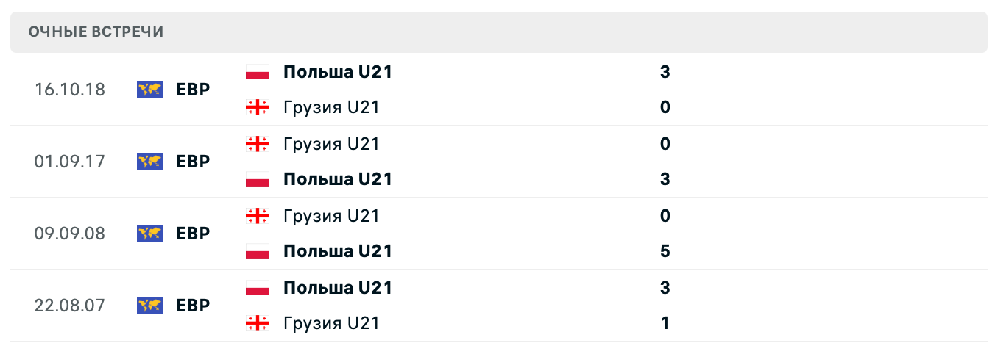Select the 22.08.07 match date
Viewport: 998px width, 354px height.
[x=70, y=306]
